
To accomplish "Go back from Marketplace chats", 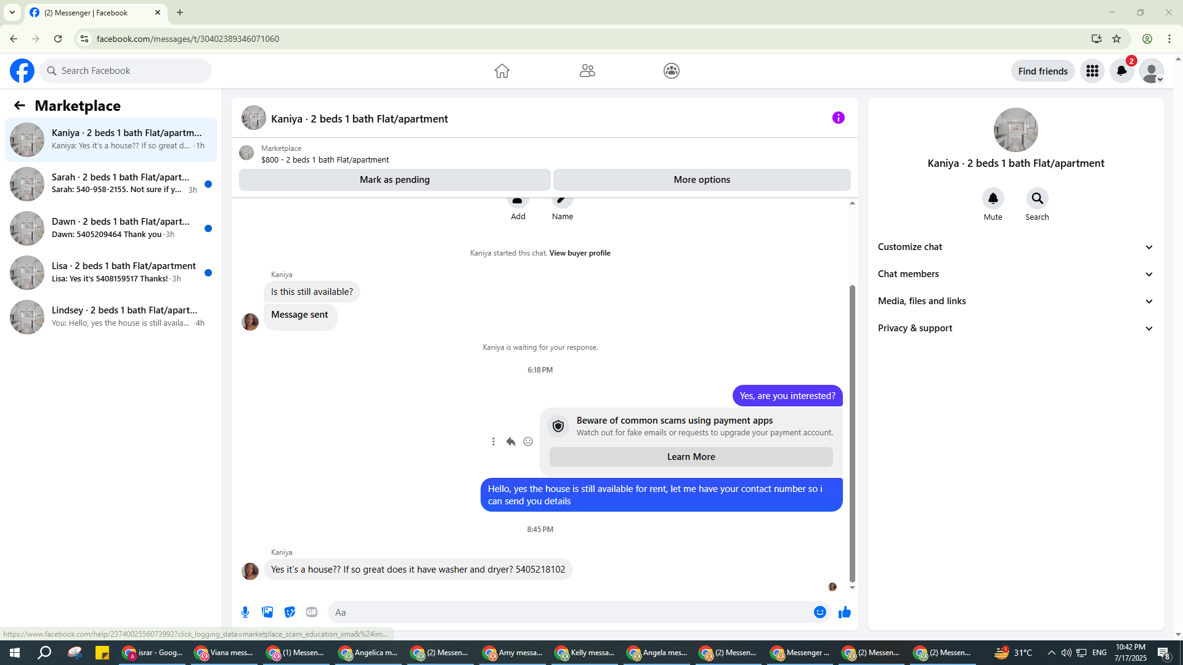I will pos(20,105).
